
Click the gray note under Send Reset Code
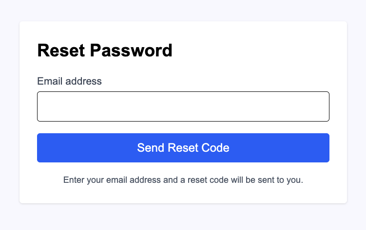coord(183,180)
